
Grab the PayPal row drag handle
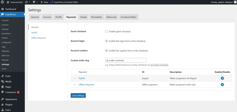tap(75, 78)
